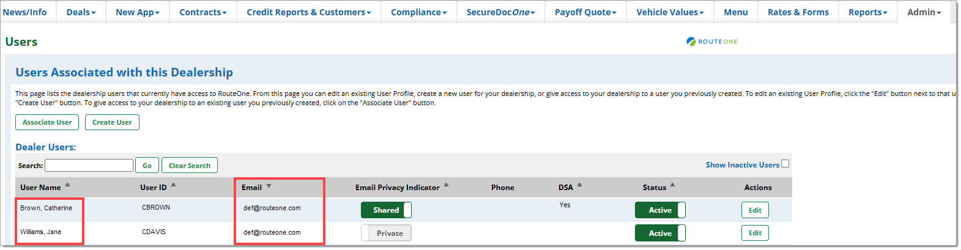Viewport: 961px width, 250px height.
Task: Go to the News/Info tab
Action: (25, 12)
